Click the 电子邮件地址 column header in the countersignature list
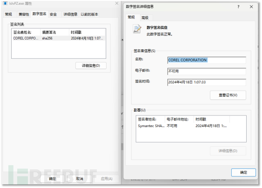The width and height of the screenshot is (262, 188). pos(179,119)
